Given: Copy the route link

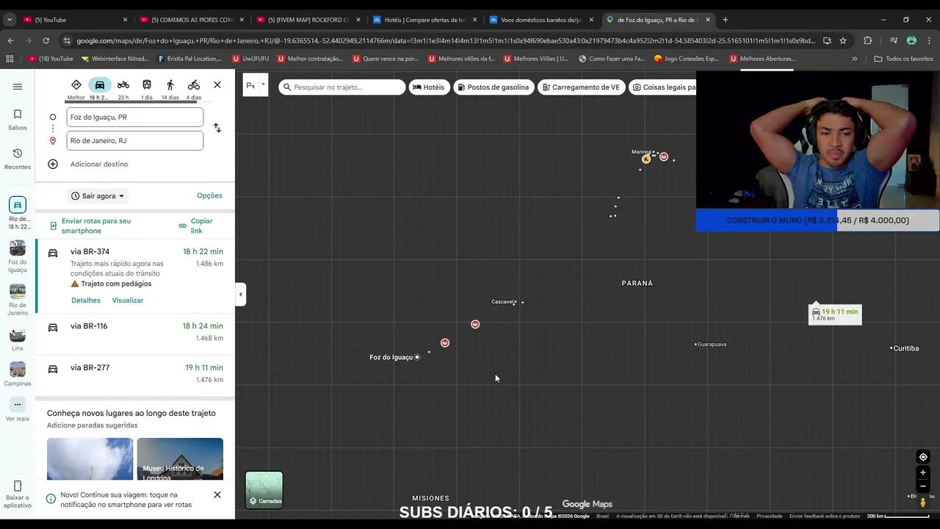Looking at the screenshot, I should coord(196,226).
